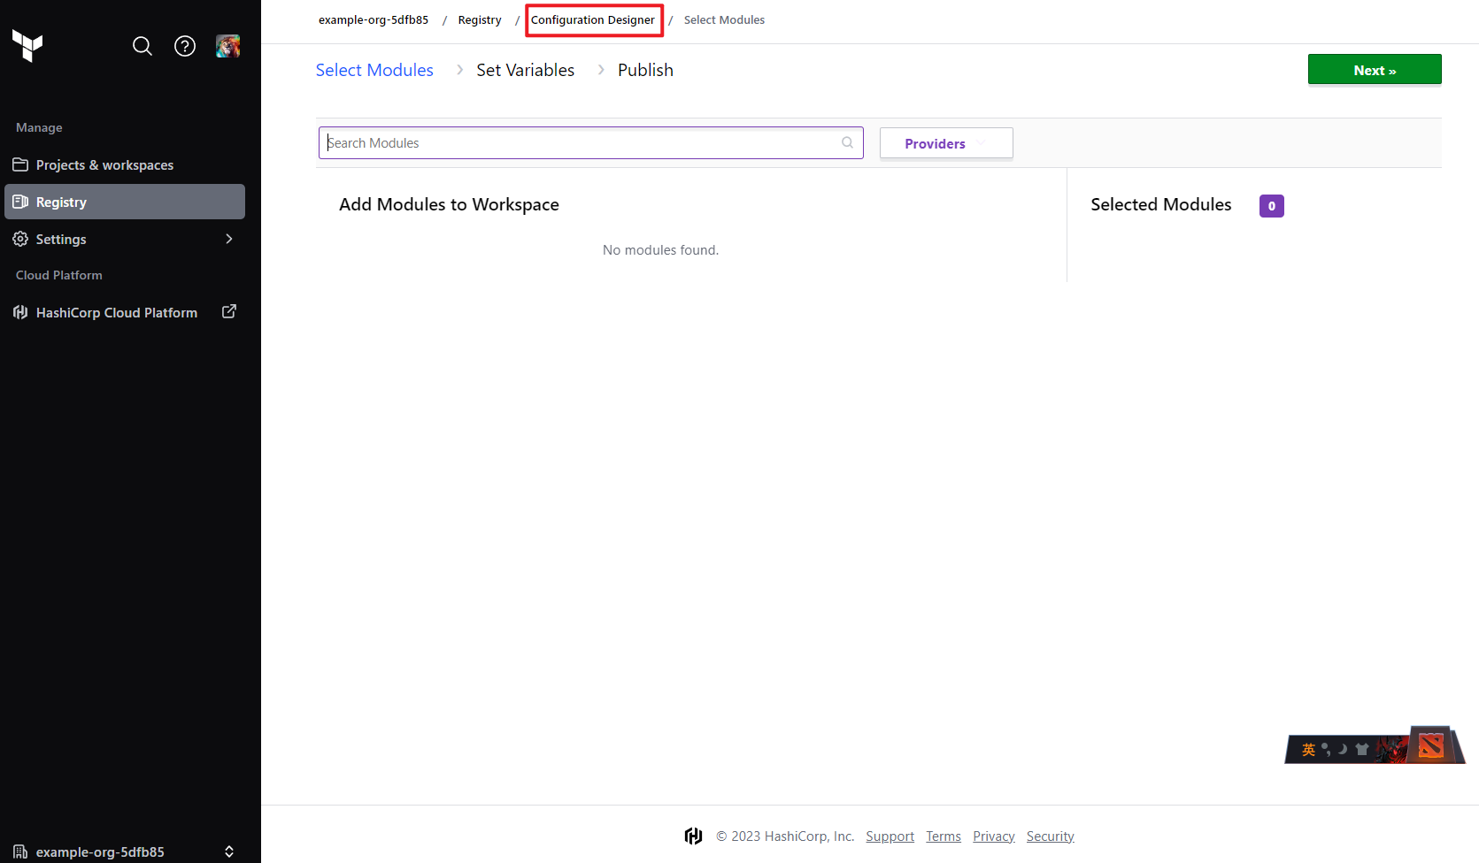The image size is (1479, 863).
Task: Click the Support footer link
Action: 890,836
